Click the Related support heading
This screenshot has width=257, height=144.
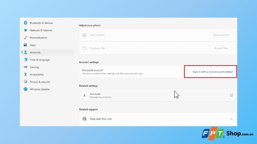88,109
